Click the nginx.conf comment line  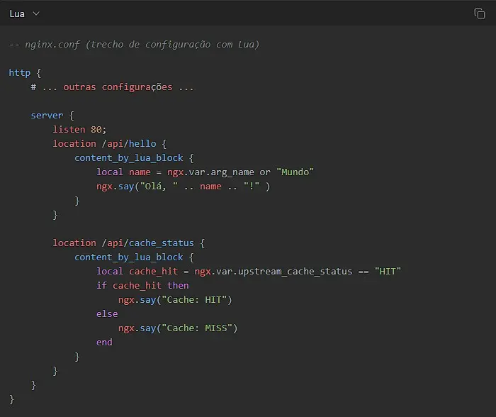pos(134,45)
